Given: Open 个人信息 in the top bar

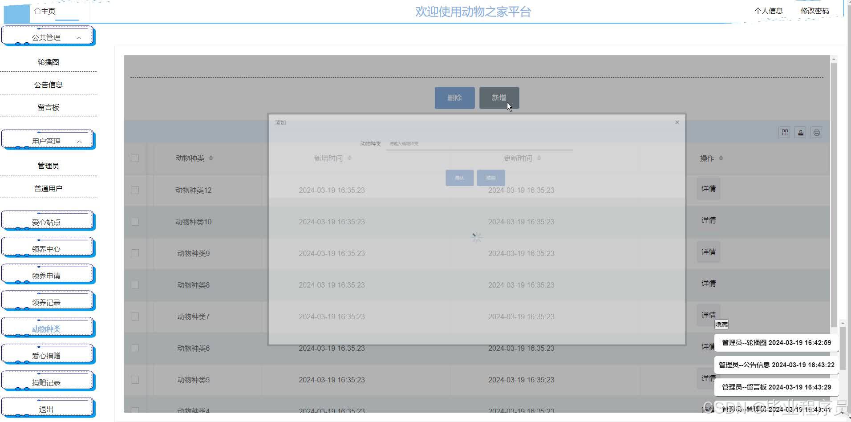Looking at the screenshot, I should pos(768,11).
